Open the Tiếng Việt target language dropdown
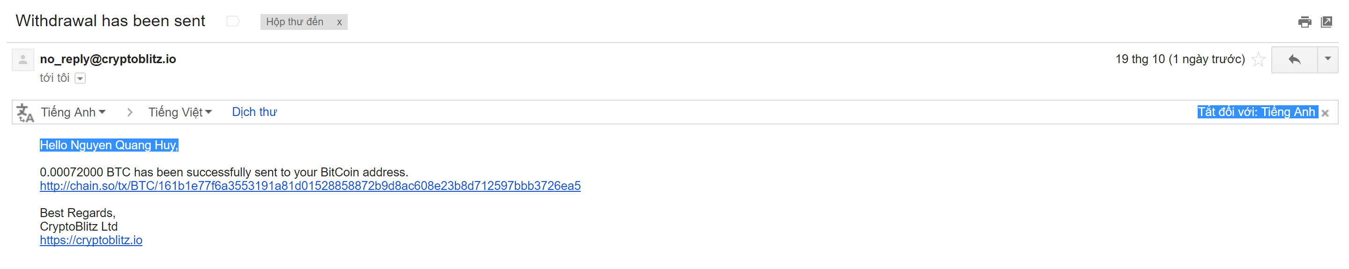Screen dimensions: 1349x269 (180, 112)
